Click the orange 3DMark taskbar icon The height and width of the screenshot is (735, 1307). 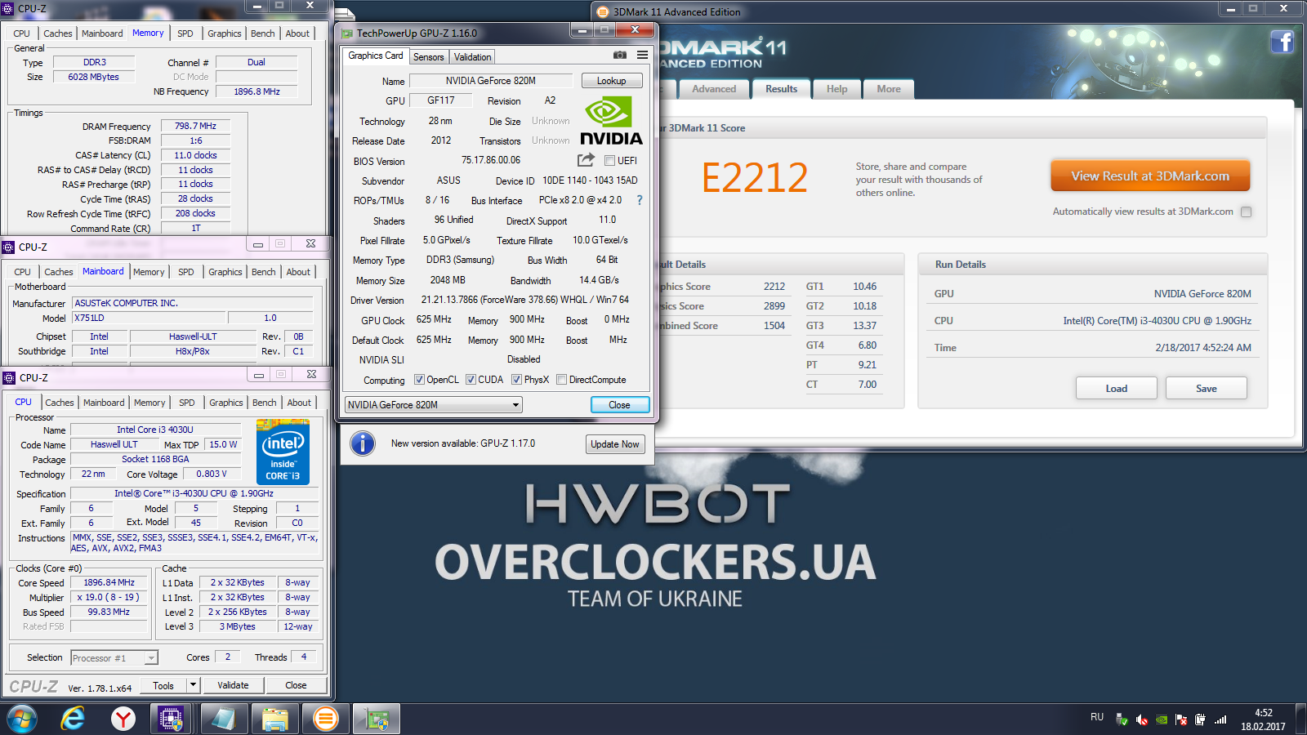point(325,719)
